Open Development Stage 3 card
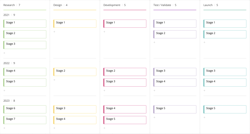 coord(125,82)
